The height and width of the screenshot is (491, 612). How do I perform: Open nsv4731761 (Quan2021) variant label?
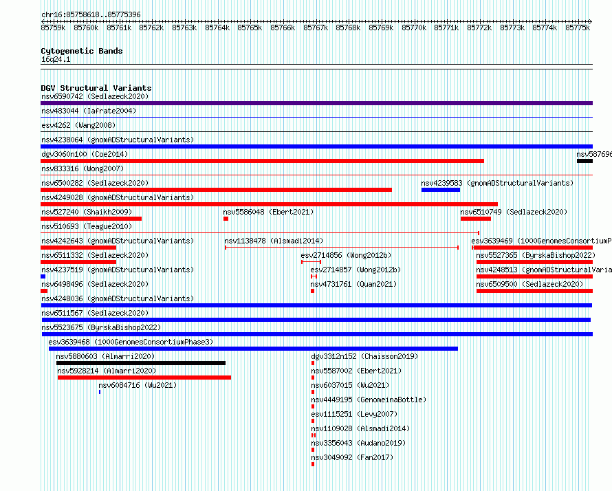point(353,284)
